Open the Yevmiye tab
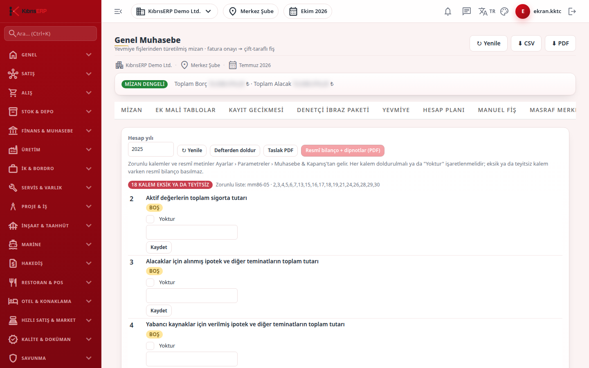Image resolution: width=589 pixels, height=368 pixels. (396, 110)
